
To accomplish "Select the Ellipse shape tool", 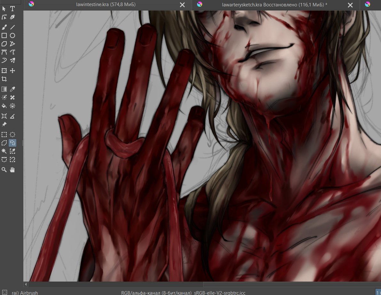I will point(12,36).
